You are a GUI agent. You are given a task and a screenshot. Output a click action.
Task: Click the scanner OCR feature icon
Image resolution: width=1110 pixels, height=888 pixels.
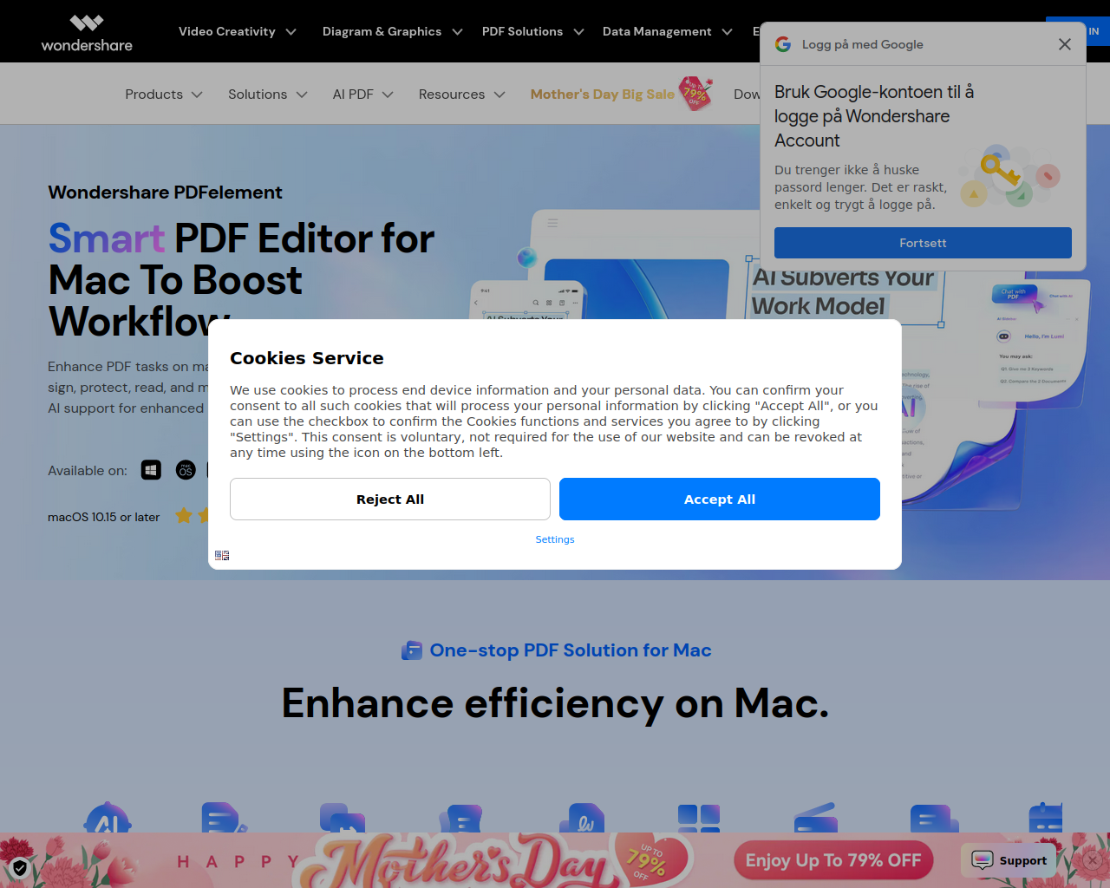point(816,819)
